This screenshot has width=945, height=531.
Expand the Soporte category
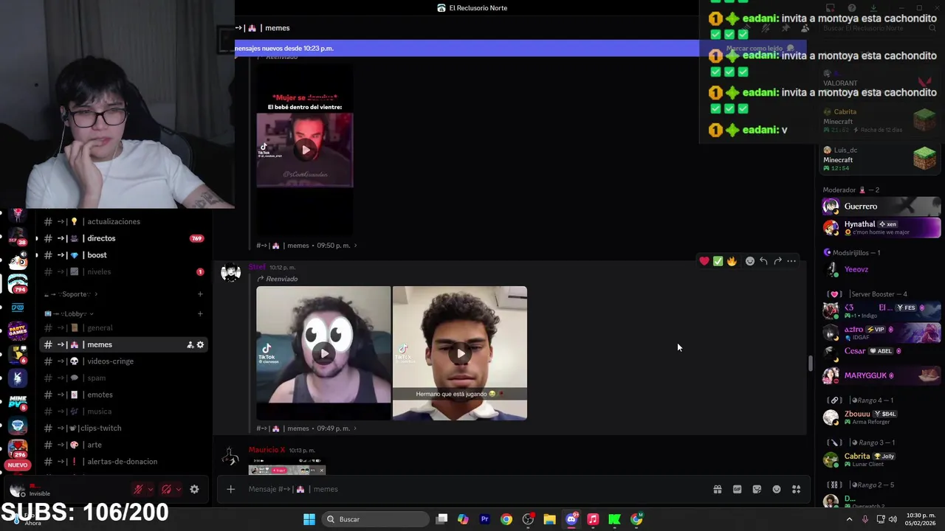tap(70, 294)
